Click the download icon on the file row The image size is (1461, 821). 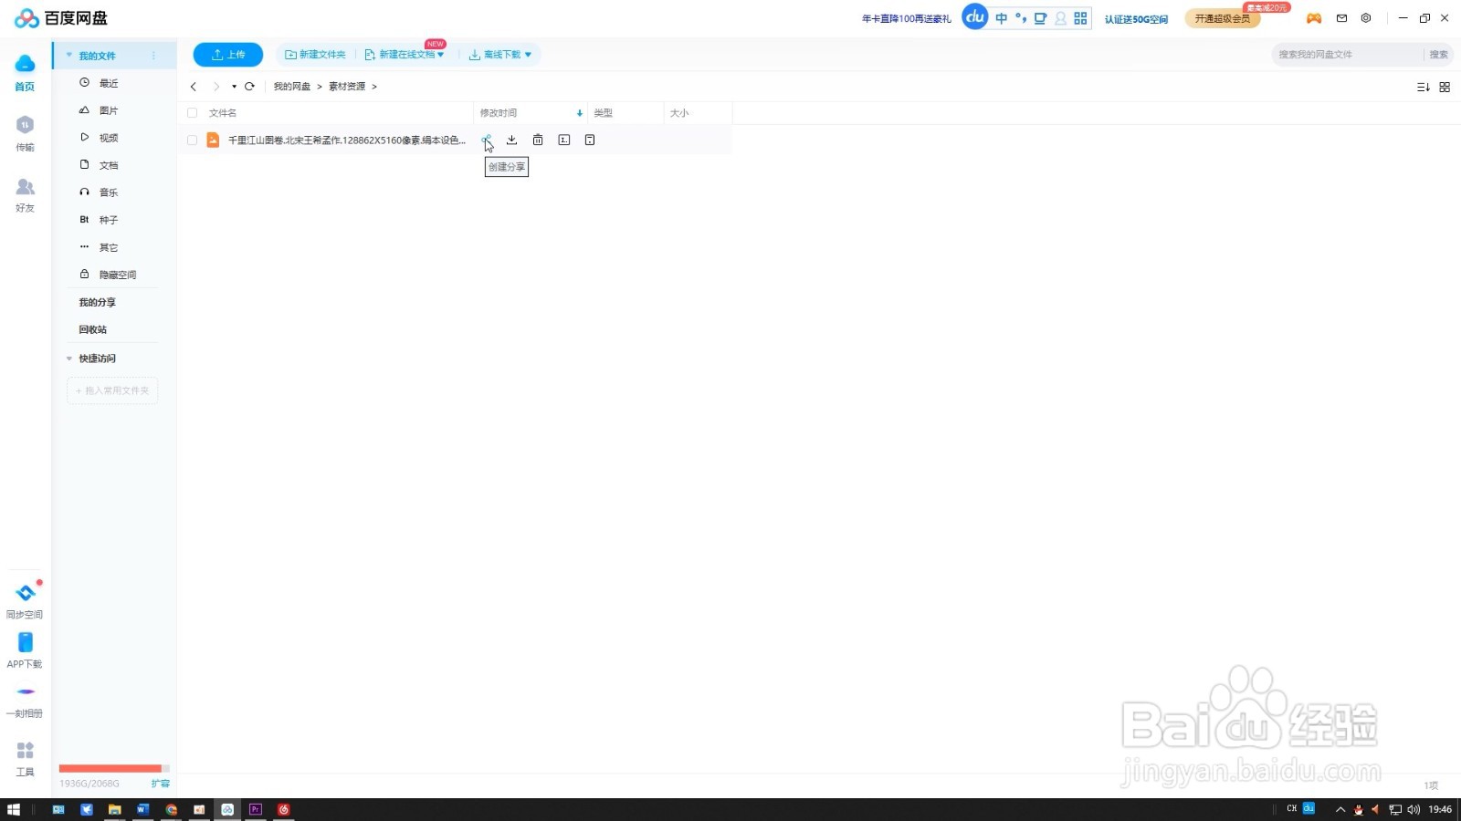tap(511, 140)
